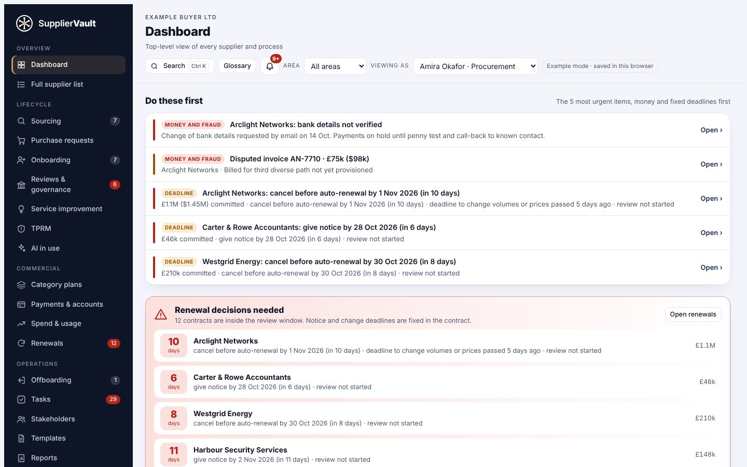Image resolution: width=747 pixels, height=467 pixels.
Task: Click the Reviews & governance building icon
Action: [21, 185]
